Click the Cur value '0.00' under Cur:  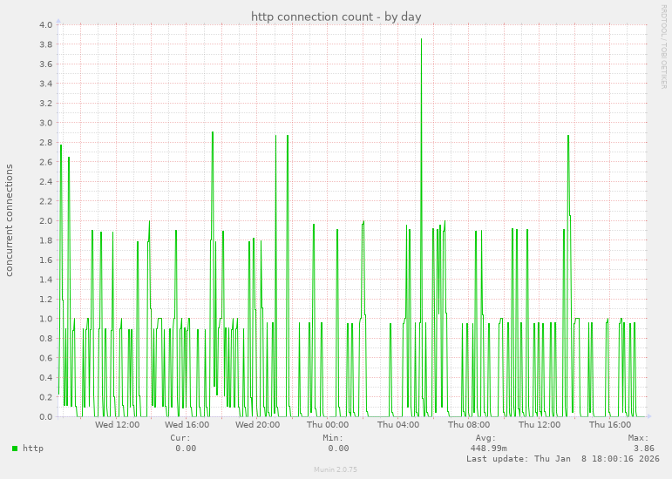click(x=186, y=449)
